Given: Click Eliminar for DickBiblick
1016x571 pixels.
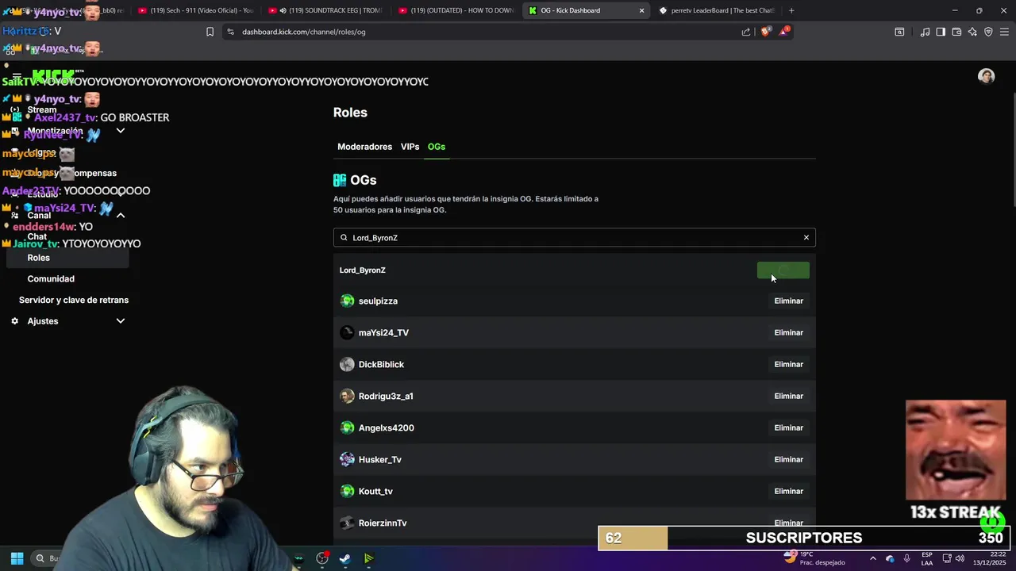Looking at the screenshot, I should 788,365.
